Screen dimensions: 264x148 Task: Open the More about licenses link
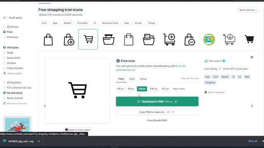(15, 104)
